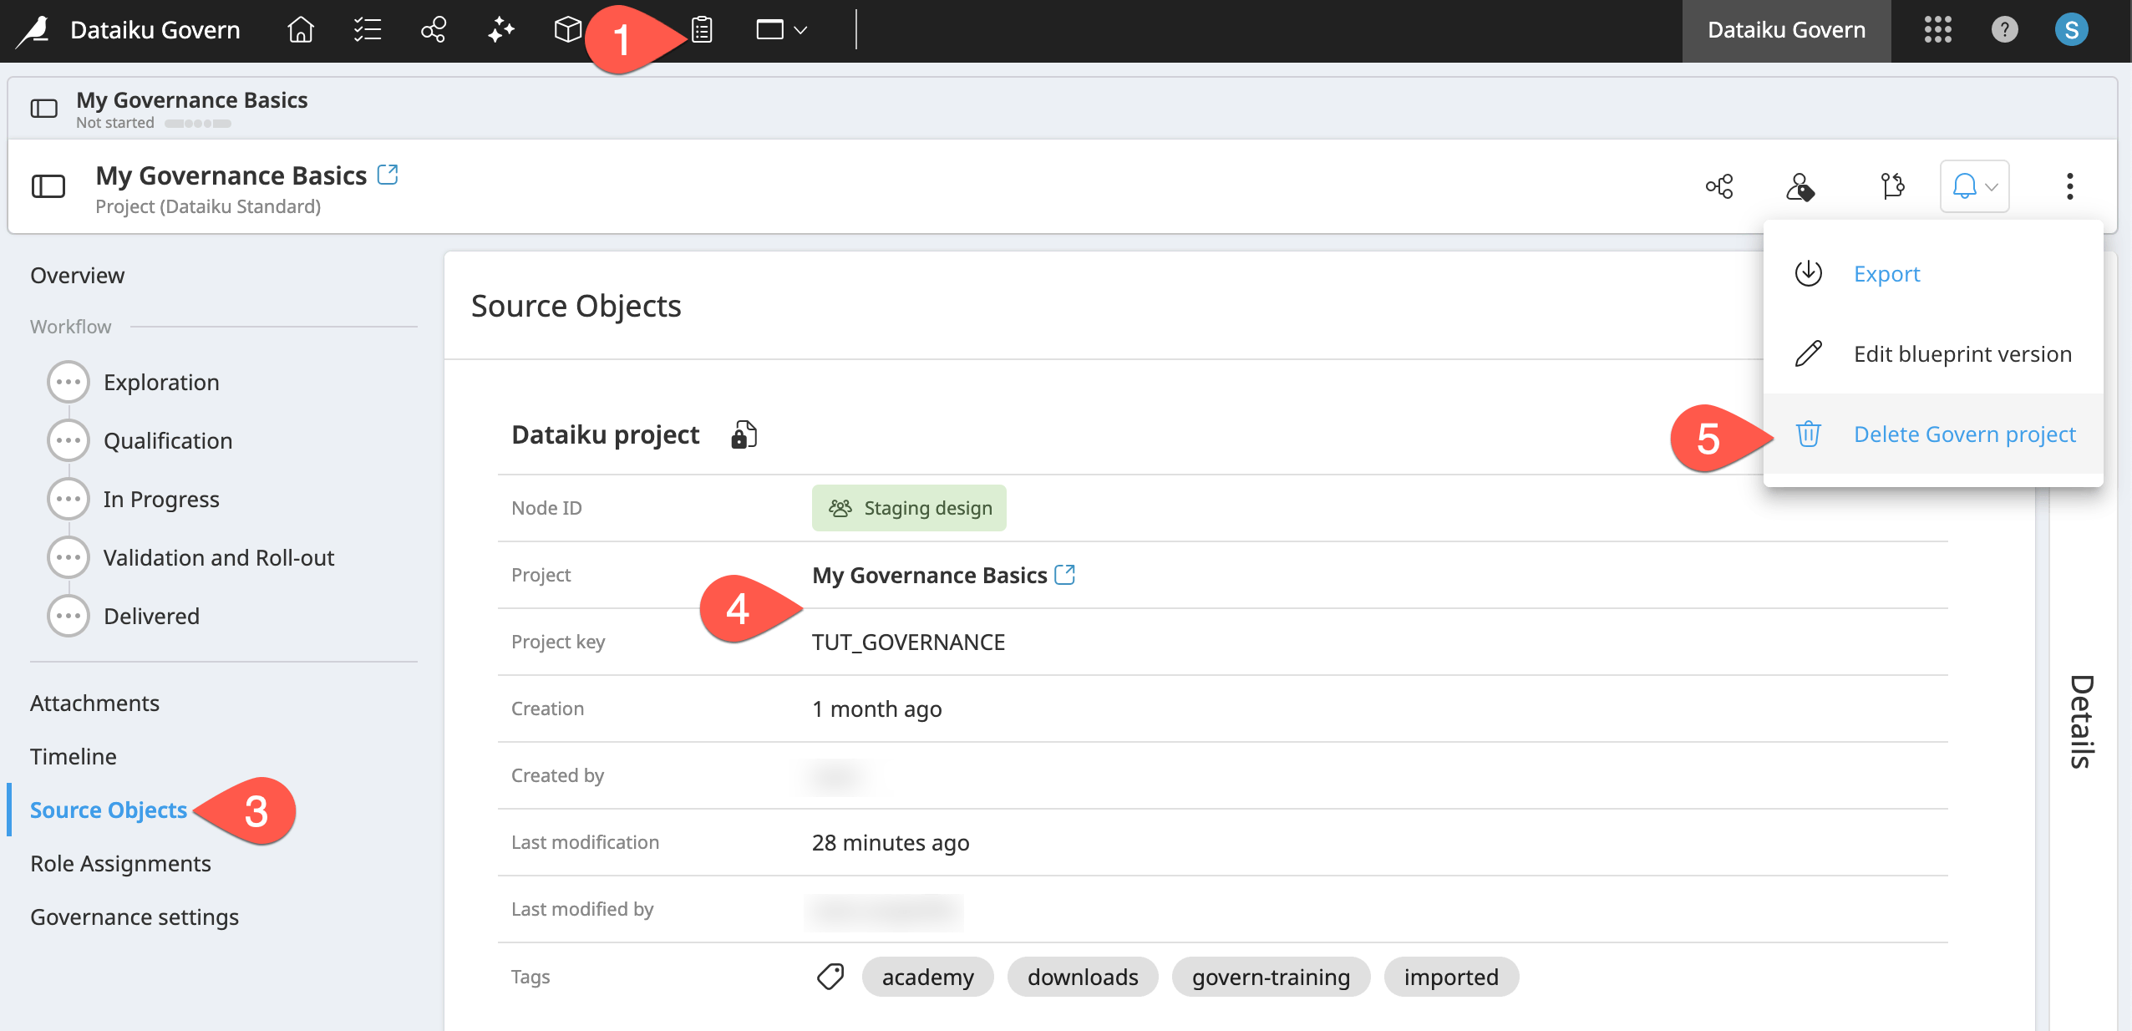The width and height of the screenshot is (2132, 1031).
Task: Click the TUT_GOVERNANCE project key value
Action: point(908,642)
